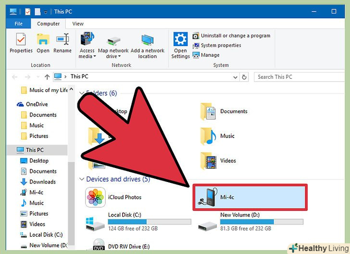350x254 pixels.
Task: Open Documents under This PC
Action: 38,171
